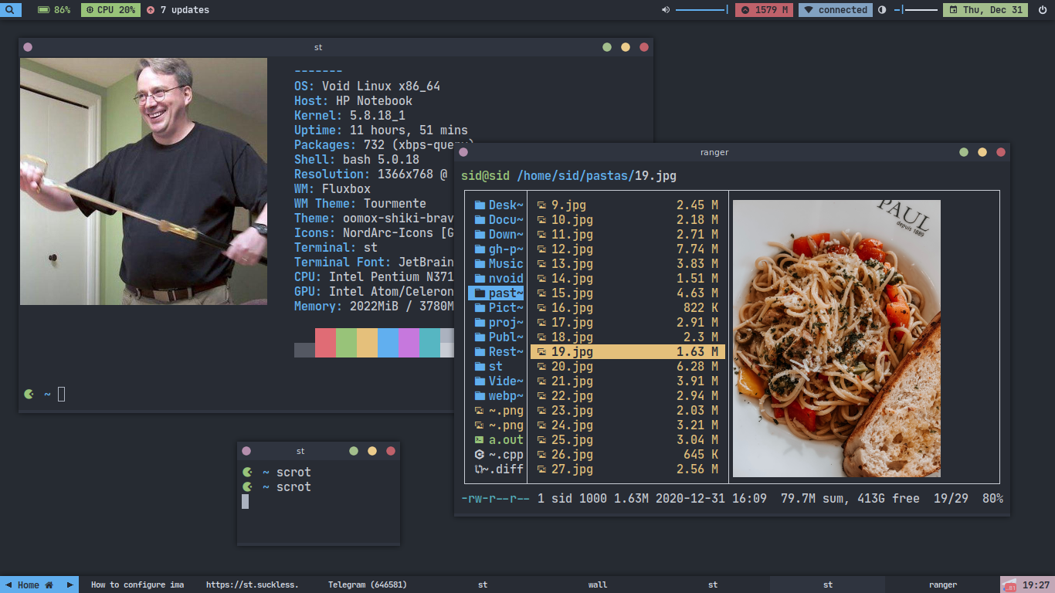Click the speaker volume icon
Image resolution: width=1055 pixels, height=593 pixels.
click(x=666, y=10)
